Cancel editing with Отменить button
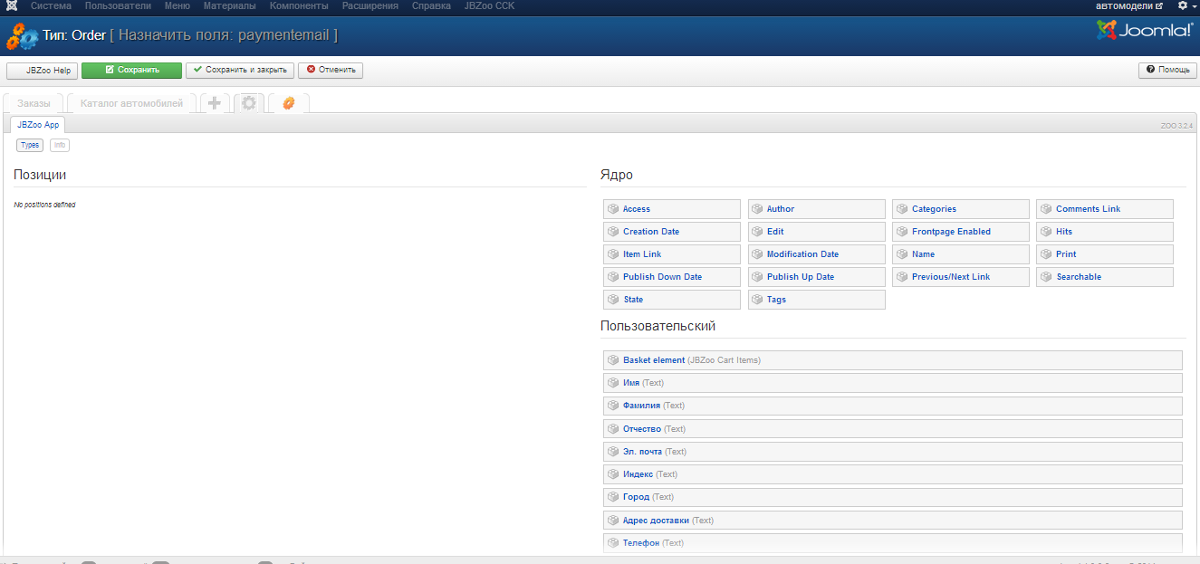This screenshot has width=1200, height=564. (x=331, y=70)
